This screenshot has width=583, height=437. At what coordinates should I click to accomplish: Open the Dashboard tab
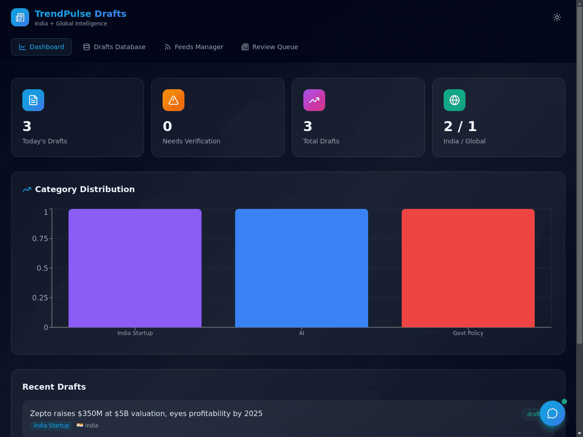click(41, 47)
